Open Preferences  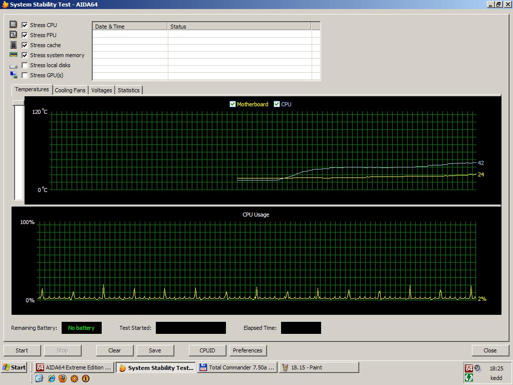coord(247,350)
